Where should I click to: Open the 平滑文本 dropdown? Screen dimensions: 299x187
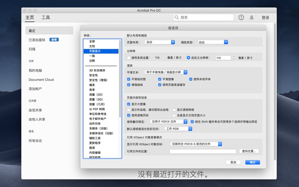click(166, 72)
